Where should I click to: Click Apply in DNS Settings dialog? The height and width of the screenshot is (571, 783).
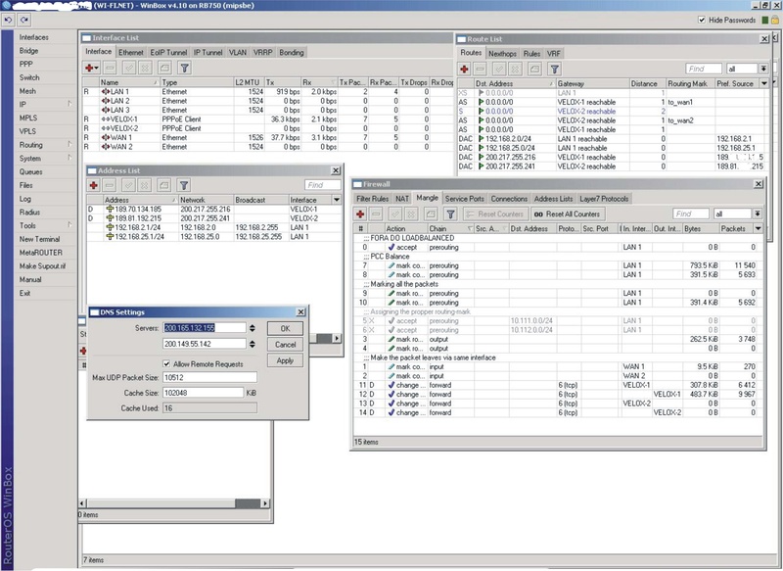point(285,360)
